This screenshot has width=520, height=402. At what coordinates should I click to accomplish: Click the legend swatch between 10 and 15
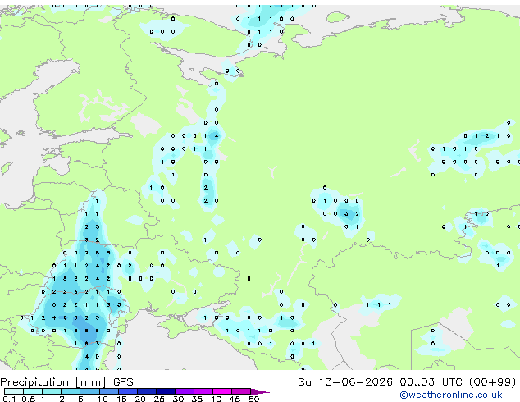108,391
